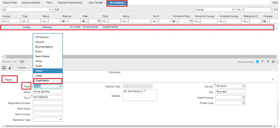
Task: Click the eraser clear icon
Action: (10, 68)
